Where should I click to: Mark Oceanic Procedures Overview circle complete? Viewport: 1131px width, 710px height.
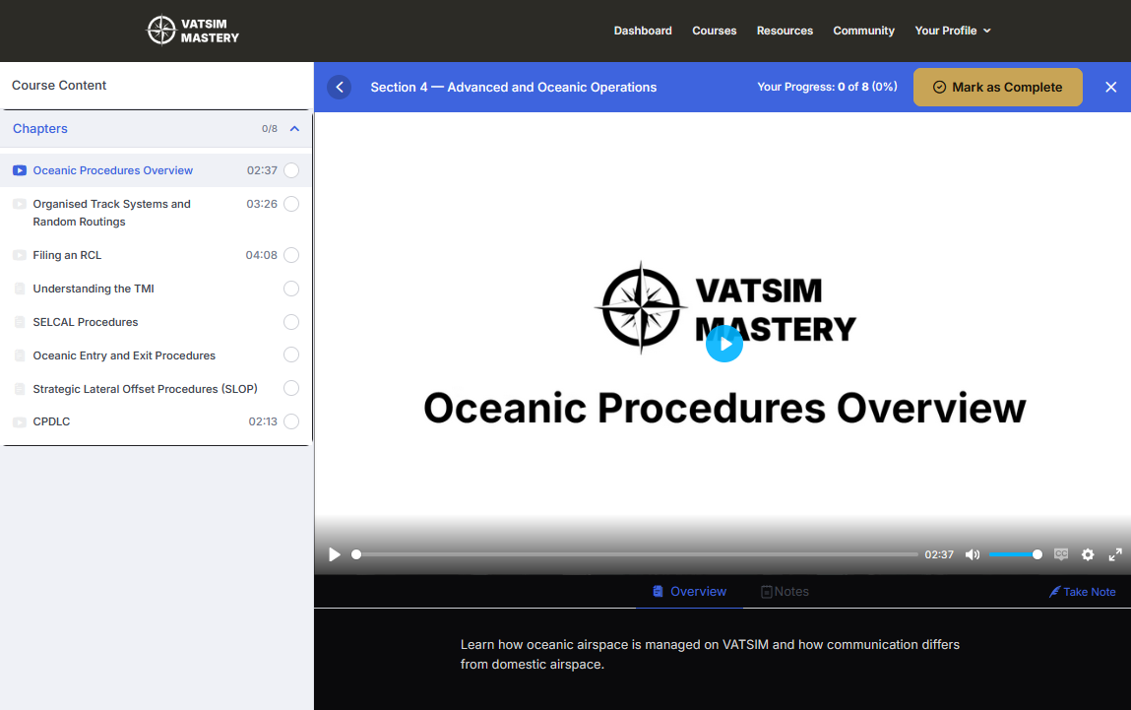click(x=291, y=170)
